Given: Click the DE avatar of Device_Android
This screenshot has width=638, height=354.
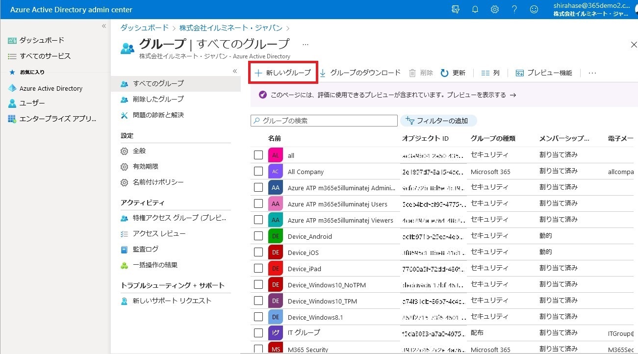Looking at the screenshot, I should [x=276, y=236].
